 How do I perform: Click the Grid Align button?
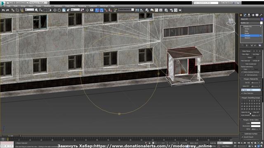click(256, 54)
